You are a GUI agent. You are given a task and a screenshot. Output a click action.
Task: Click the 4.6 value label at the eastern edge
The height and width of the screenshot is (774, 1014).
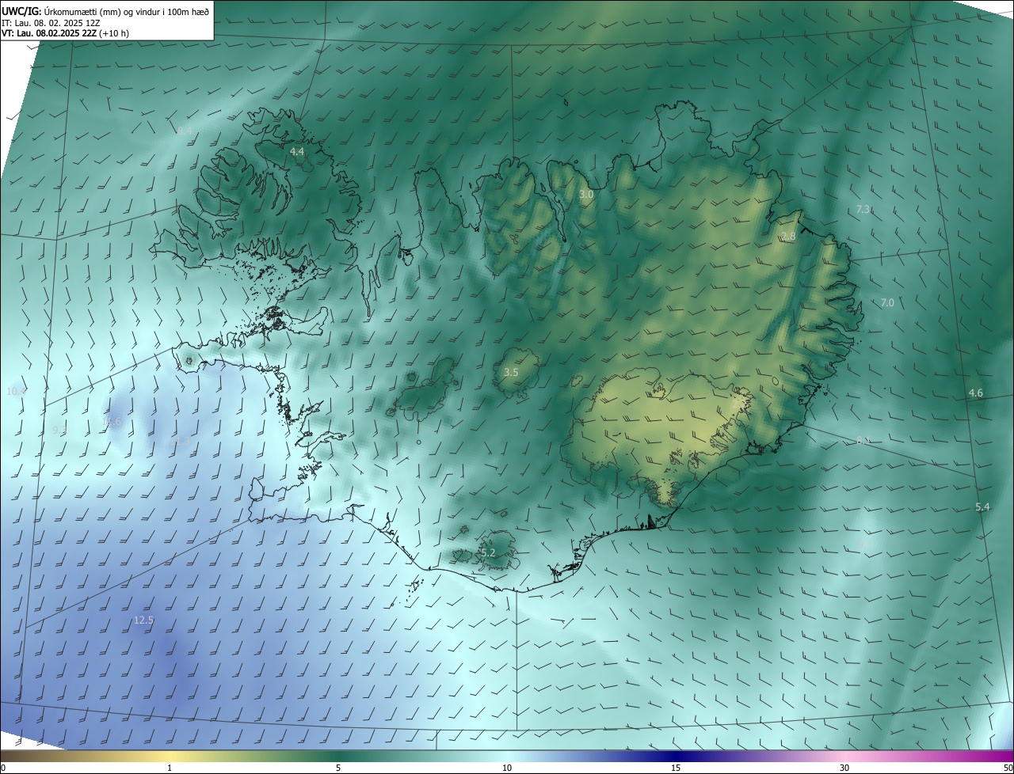point(976,393)
